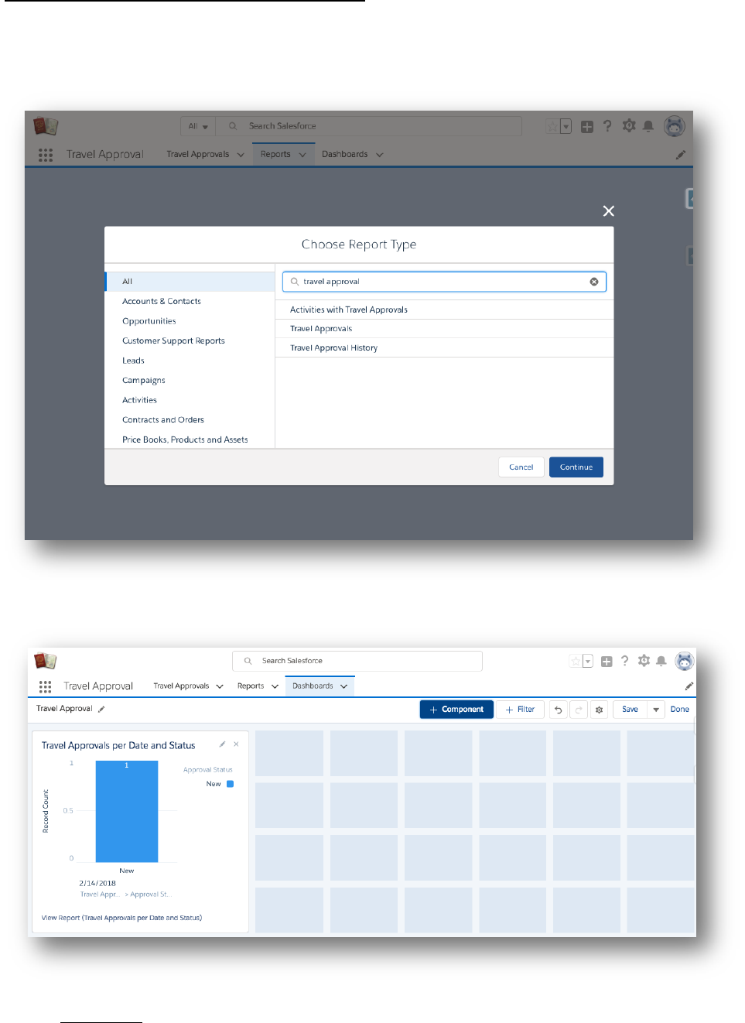Open App Launcher grid in upper Reports screenshot
Viewport: 745px width, 1023px height.
click(x=46, y=155)
